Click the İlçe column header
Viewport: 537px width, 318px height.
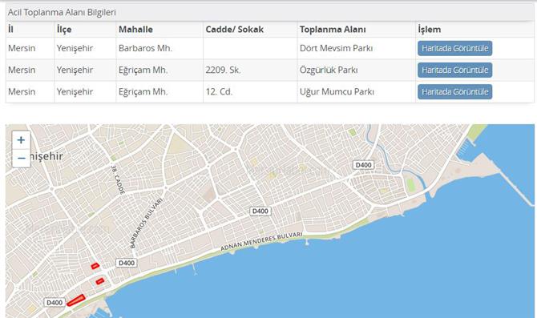[x=64, y=30]
